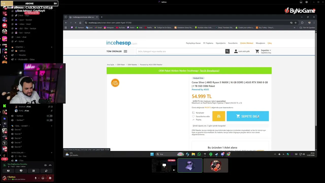This screenshot has height=183, width=325.
Task: Click the shopping cart icon
Action: click(x=257, y=51)
